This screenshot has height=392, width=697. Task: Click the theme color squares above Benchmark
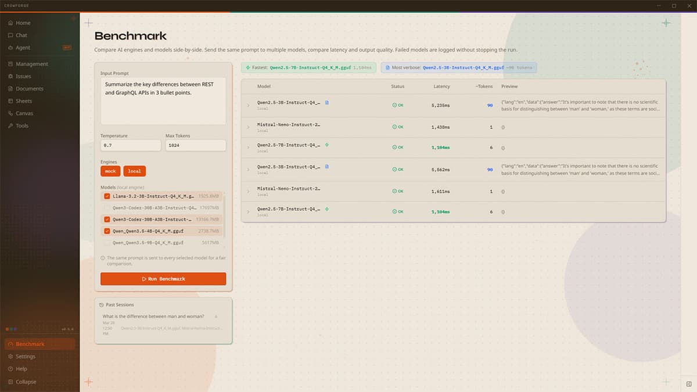pos(12,329)
